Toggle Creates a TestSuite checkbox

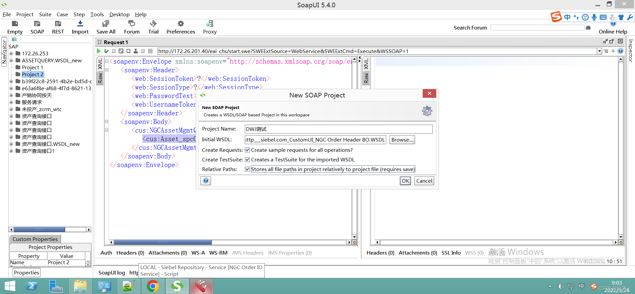tap(247, 160)
